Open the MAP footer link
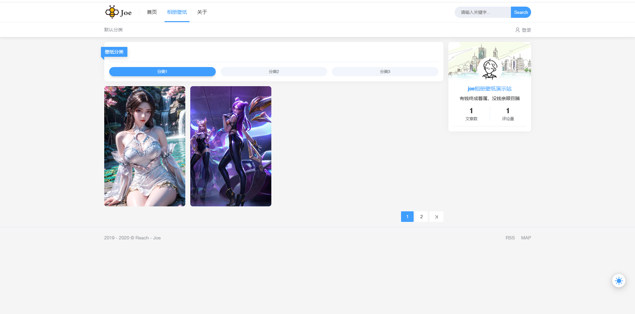The height and width of the screenshot is (314, 635). [x=526, y=238]
